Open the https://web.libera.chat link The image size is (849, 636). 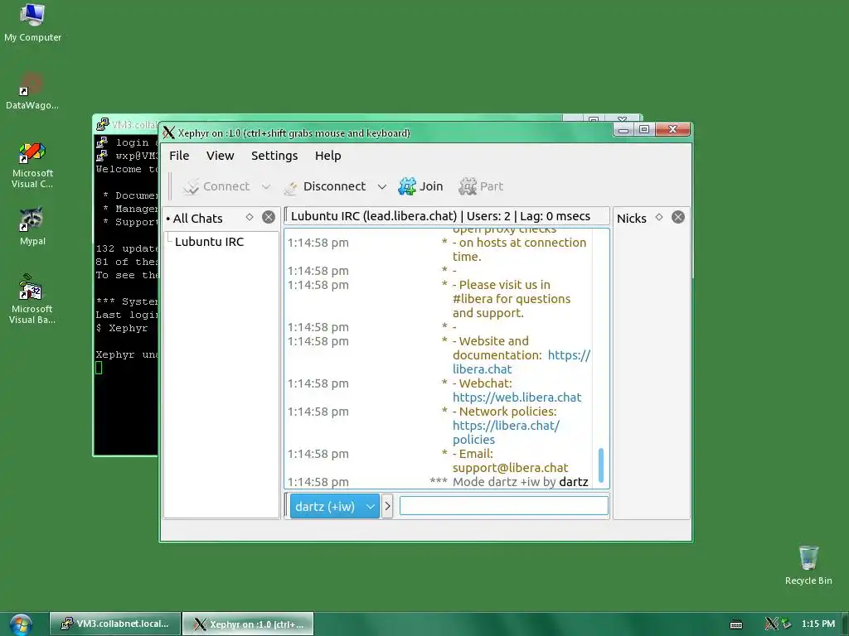point(517,397)
